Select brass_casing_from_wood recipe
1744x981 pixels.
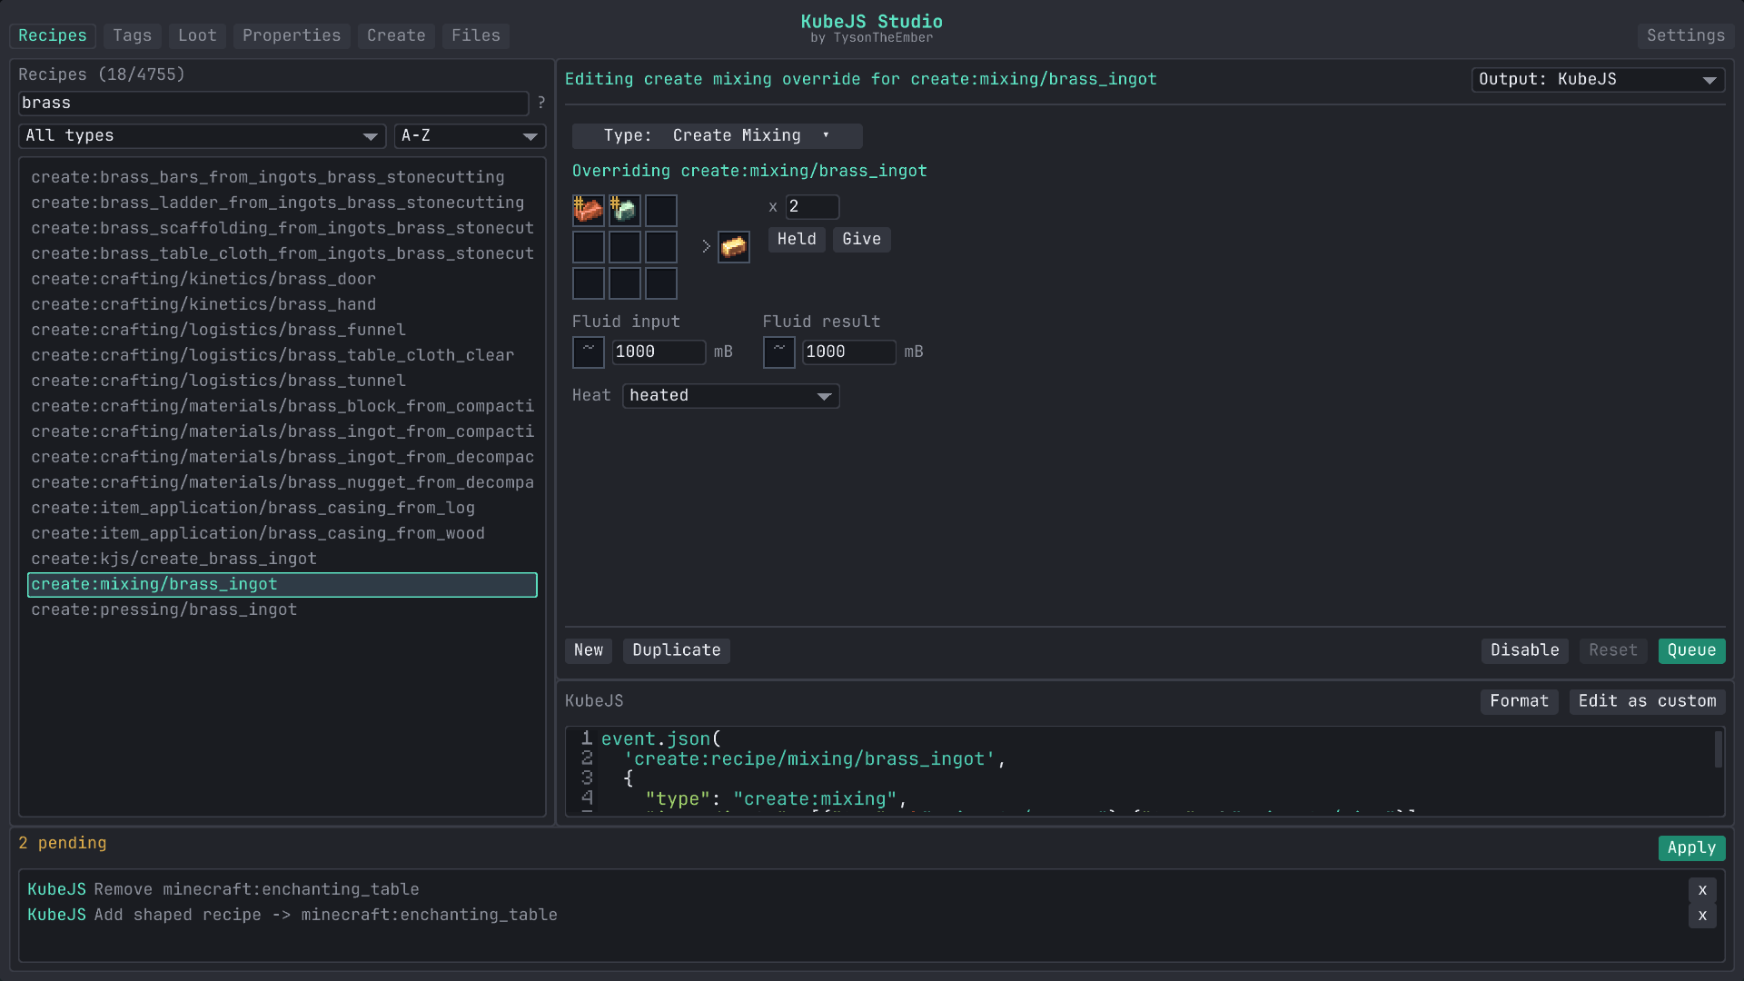pyautogui.click(x=282, y=534)
